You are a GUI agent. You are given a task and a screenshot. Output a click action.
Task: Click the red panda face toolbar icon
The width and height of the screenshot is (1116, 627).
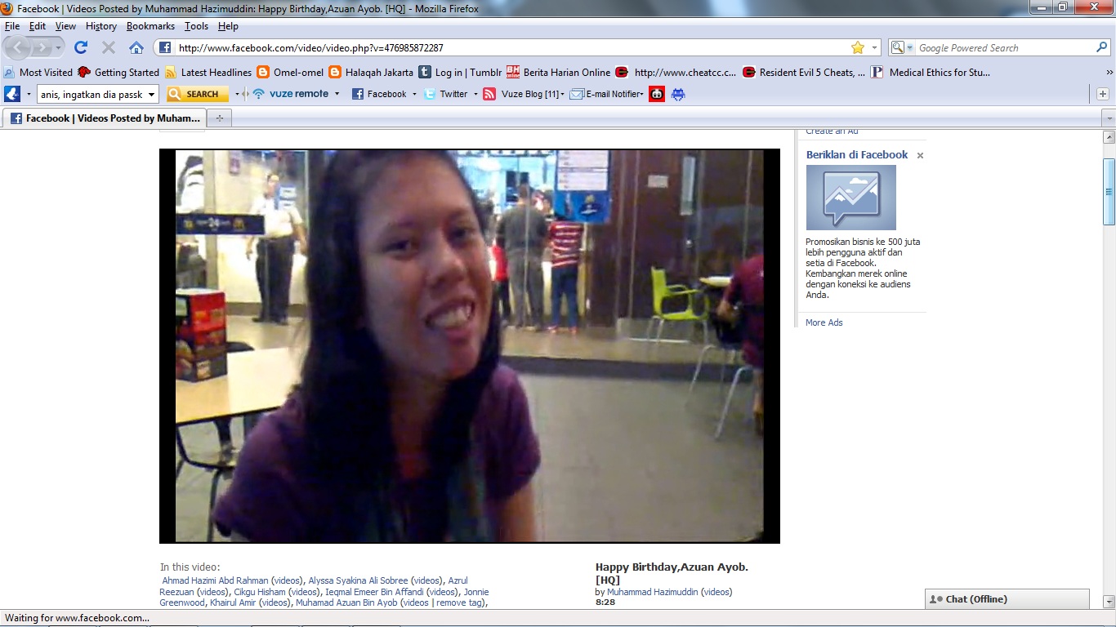point(658,94)
